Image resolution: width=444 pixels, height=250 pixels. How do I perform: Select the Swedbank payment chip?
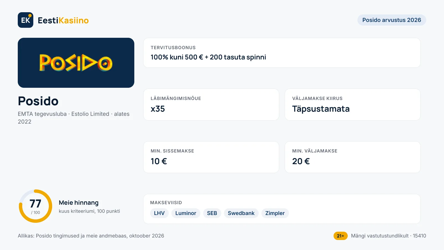click(x=241, y=213)
